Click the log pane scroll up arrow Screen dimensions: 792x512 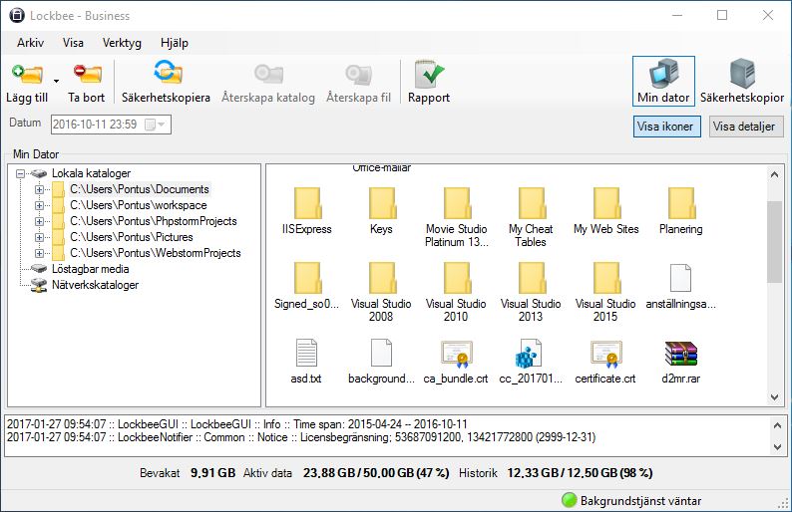pos(777,425)
